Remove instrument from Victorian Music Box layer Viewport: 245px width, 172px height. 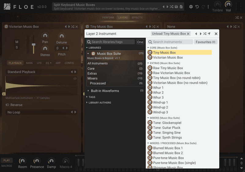click(x=77, y=27)
